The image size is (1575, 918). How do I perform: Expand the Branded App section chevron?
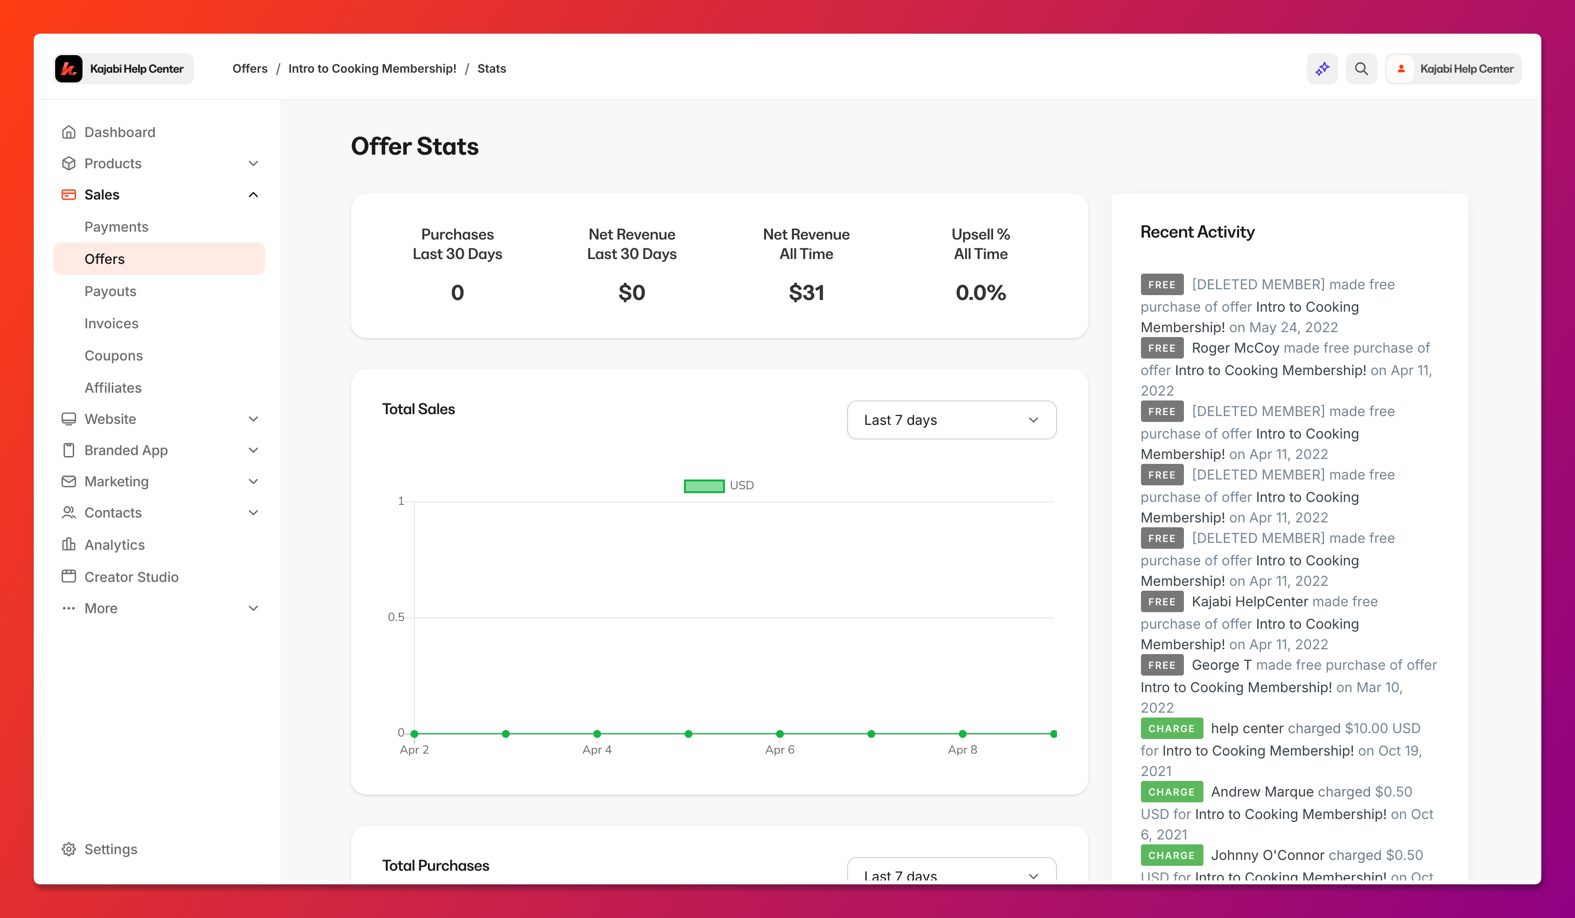(253, 450)
